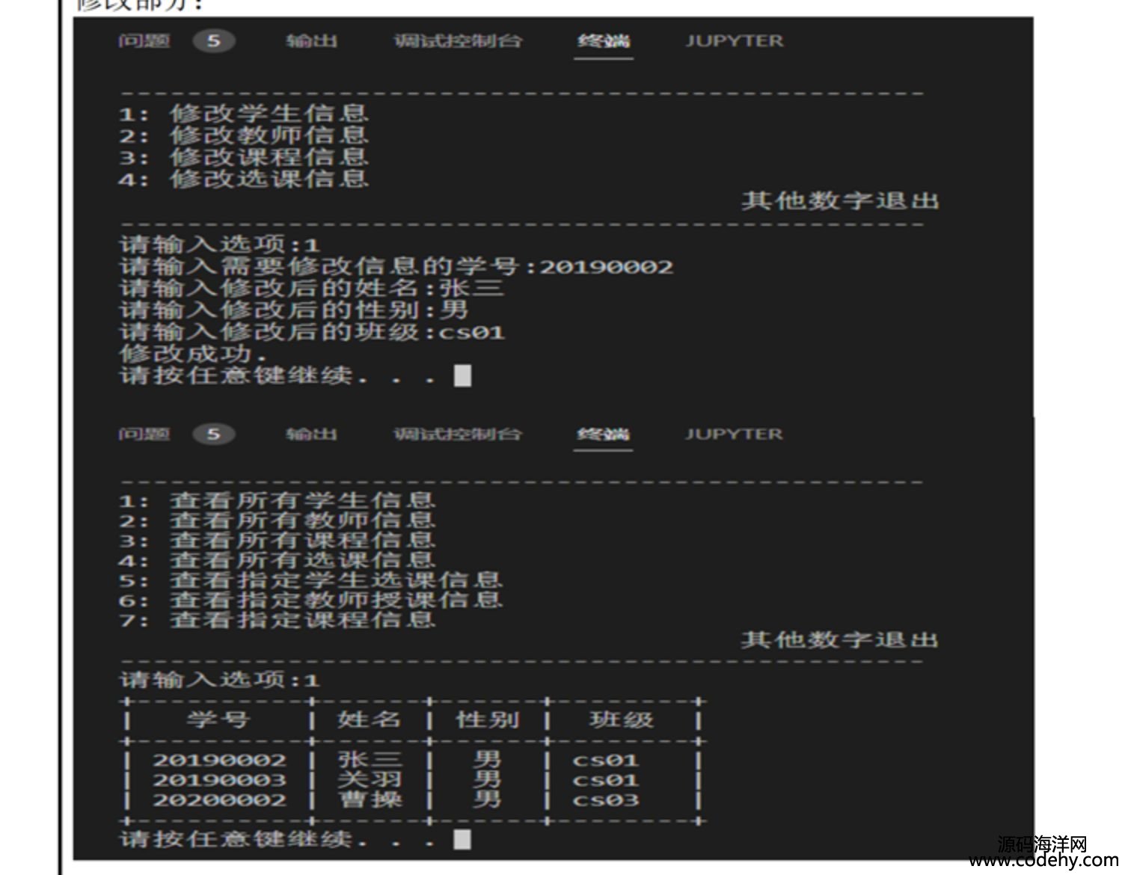Click the terminal cursor after 修改成功 prompt

(462, 375)
